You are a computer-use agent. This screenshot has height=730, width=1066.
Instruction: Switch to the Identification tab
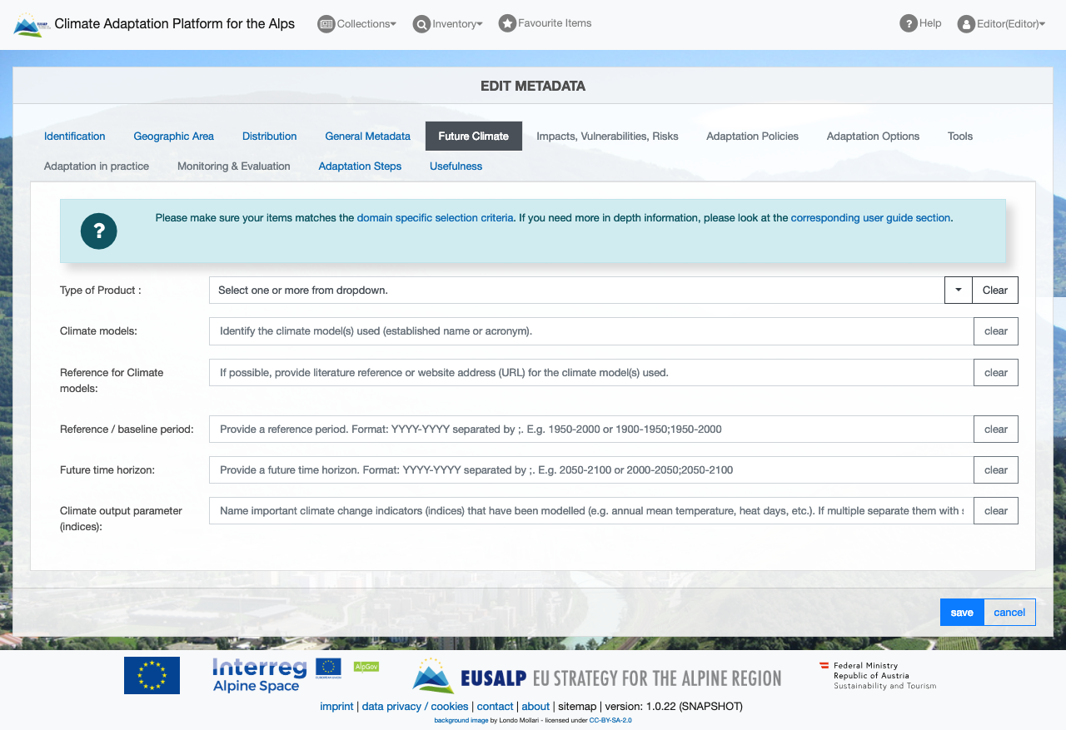click(x=75, y=137)
